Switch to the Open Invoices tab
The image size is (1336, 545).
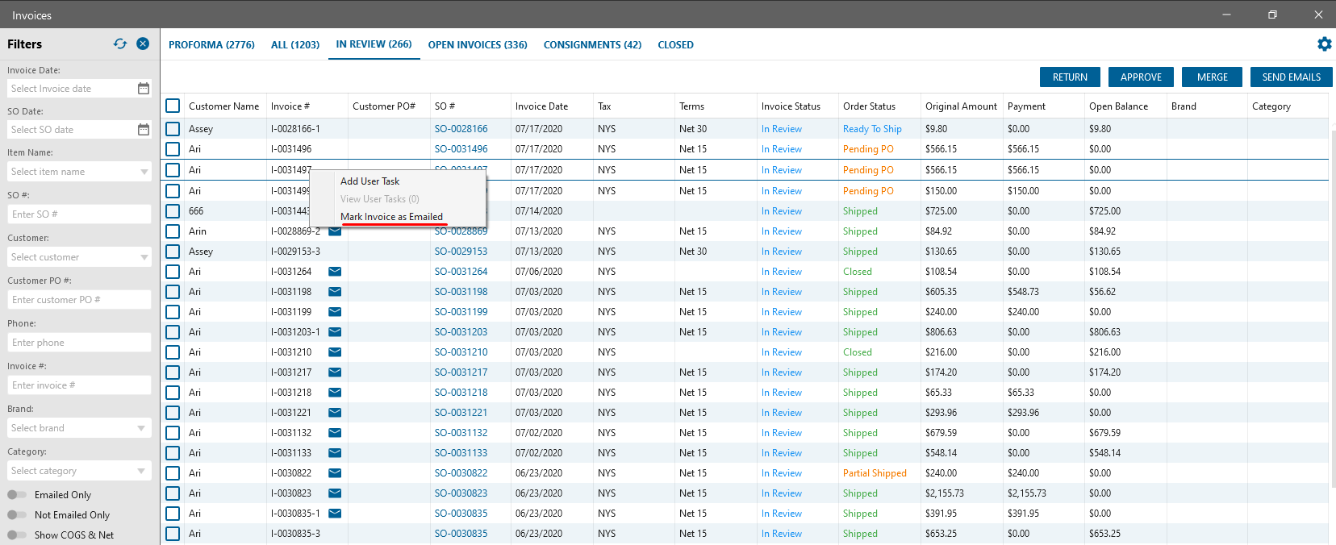point(478,45)
